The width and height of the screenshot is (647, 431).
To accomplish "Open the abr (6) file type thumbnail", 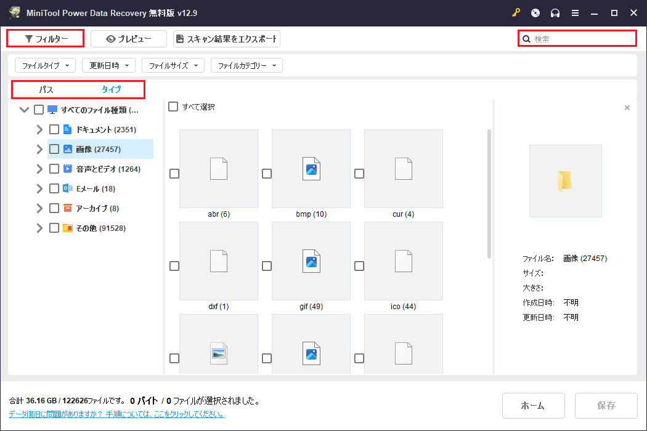I will pyautogui.click(x=219, y=169).
